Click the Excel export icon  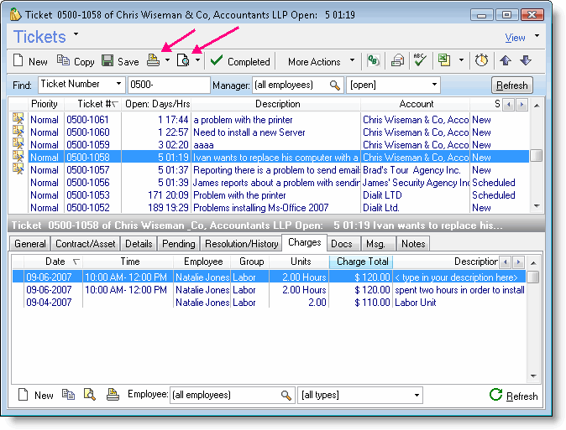[x=443, y=61]
